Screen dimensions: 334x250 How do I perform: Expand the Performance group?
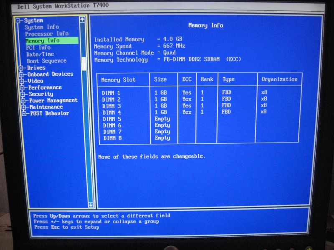pyautogui.click(x=23, y=88)
